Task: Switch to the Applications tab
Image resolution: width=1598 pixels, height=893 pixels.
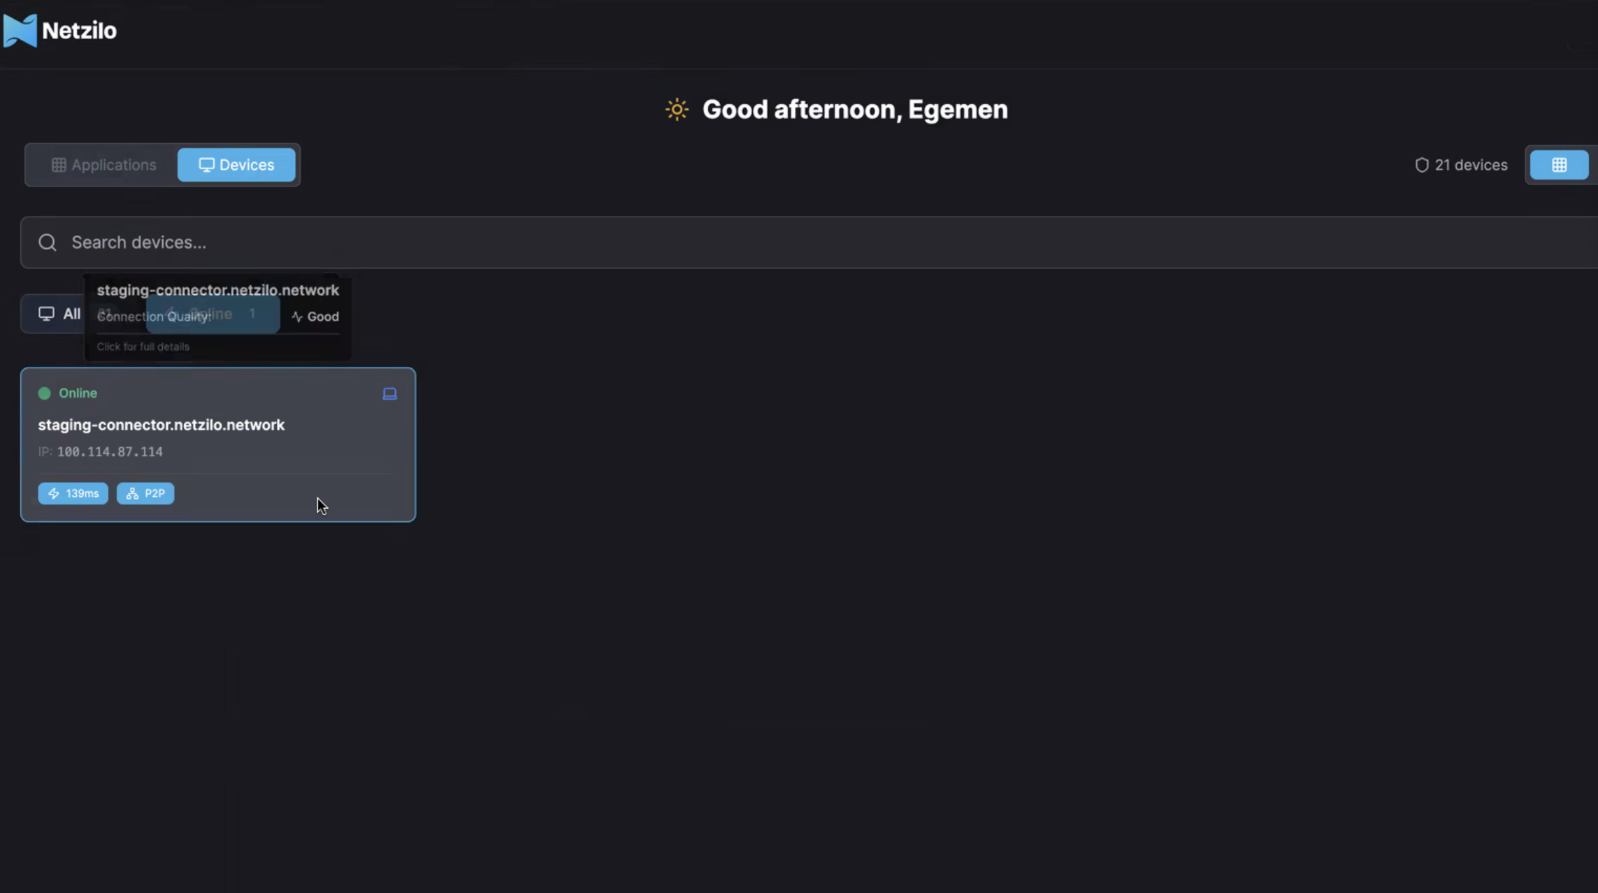Action: pos(103,165)
